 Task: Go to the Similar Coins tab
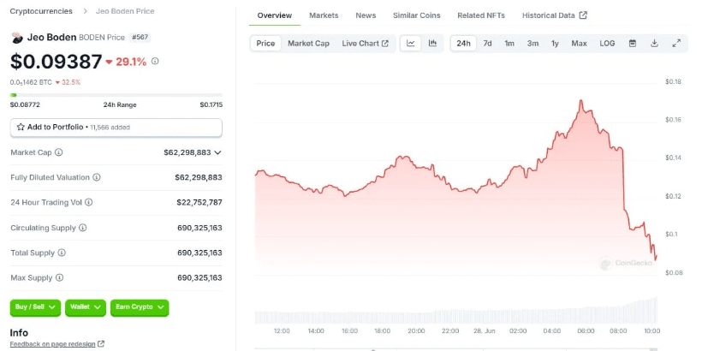click(416, 15)
